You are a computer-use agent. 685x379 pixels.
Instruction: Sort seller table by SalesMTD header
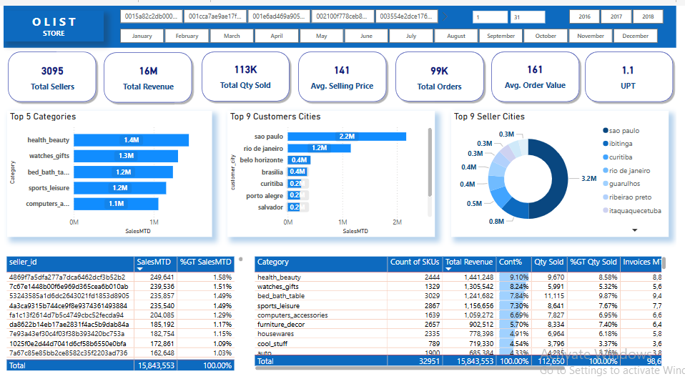pyautogui.click(x=155, y=262)
